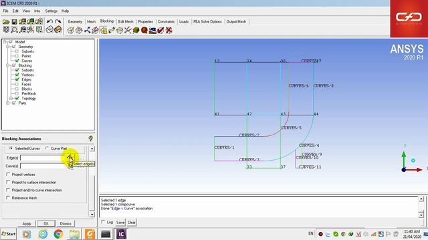
Task: Toggle Geometry Points visibility checkbox
Action: tap(17, 56)
